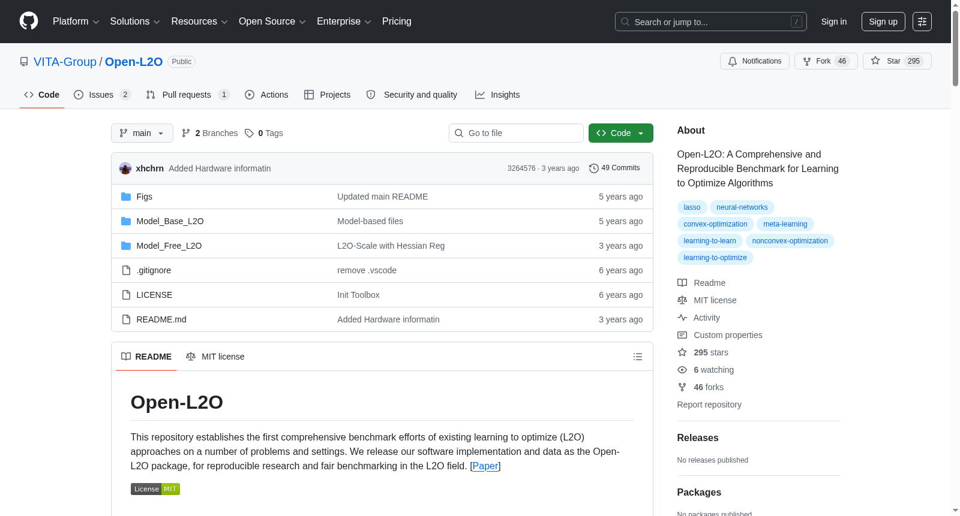Click the License MIT badge
The height and width of the screenshot is (516, 960).
pyautogui.click(x=155, y=489)
